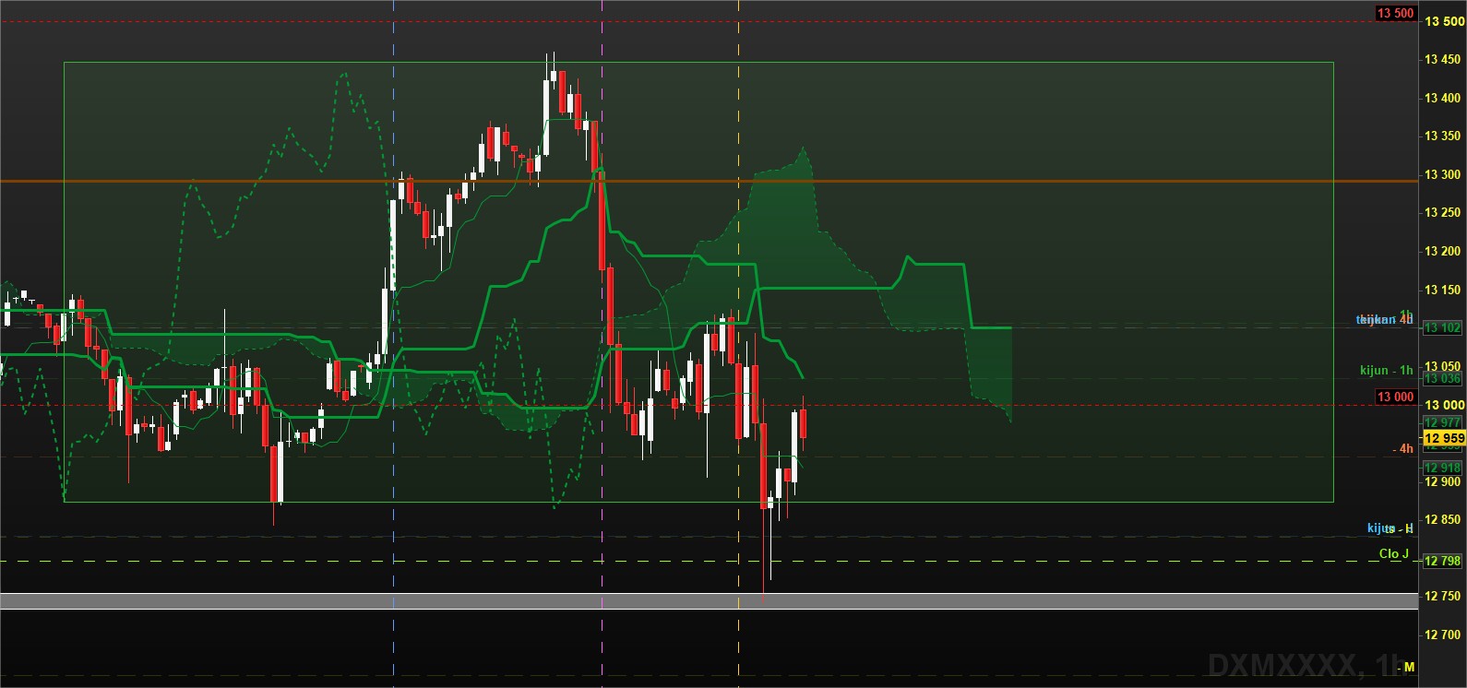This screenshot has height=688, width=1467.
Task: Click the green 12 798 price label
Action: pos(1443,561)
